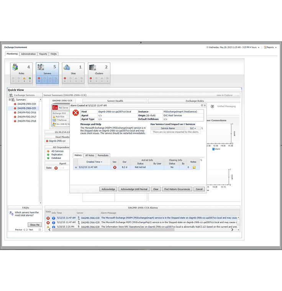Screen dimensions: 282x291
Task: Open the All Notes tab
Action: point(90,155)
